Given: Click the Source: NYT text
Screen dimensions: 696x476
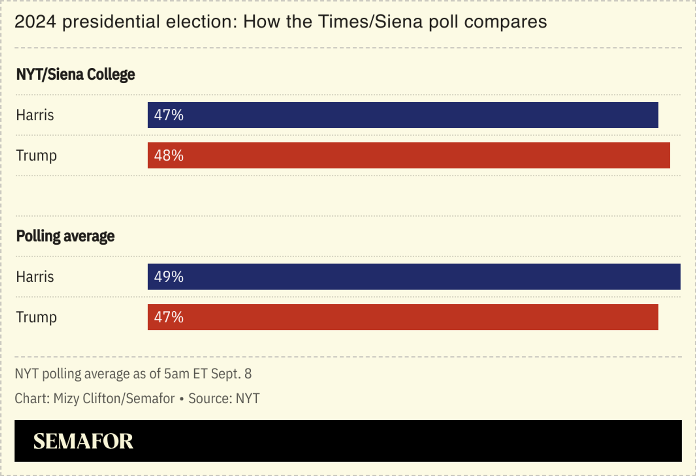Looking at the screenshot, I should (x=224, y=399).
